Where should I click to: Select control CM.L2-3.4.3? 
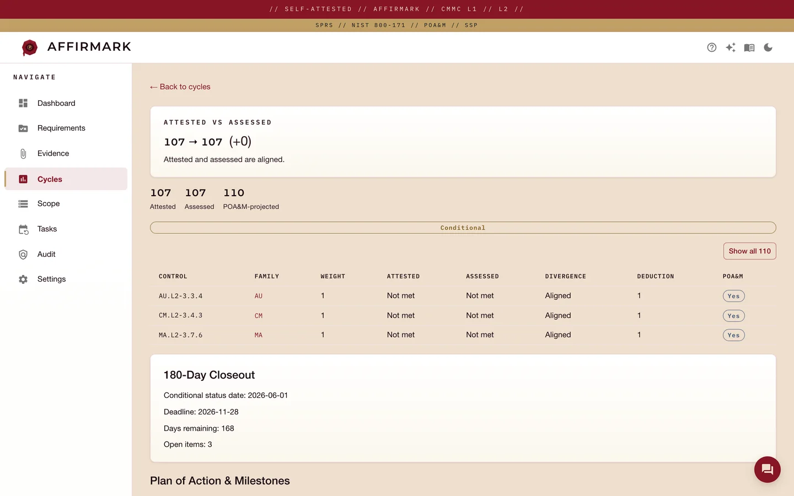(180, 316)
